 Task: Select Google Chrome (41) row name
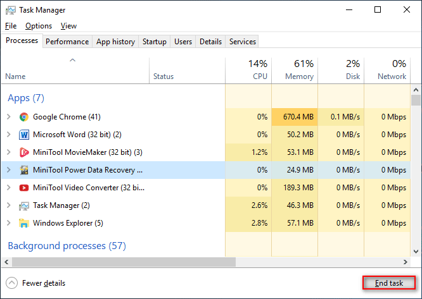[x=67, y=117]
